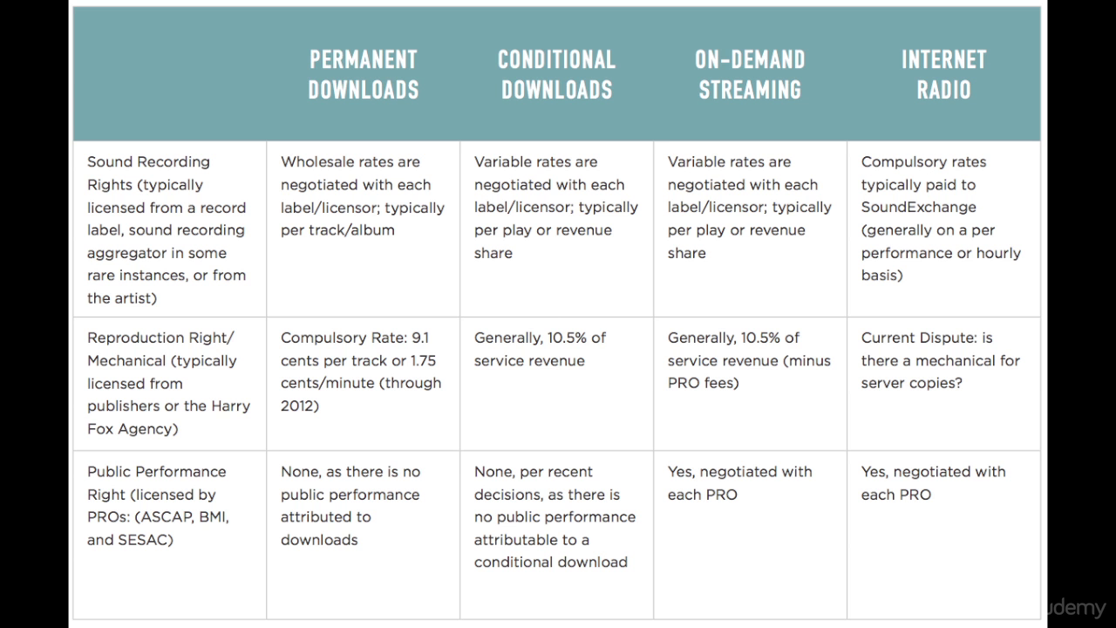Click the Conditional Downloads 10.5% service revenue cell
The image size is (1116, 628).
540,349
